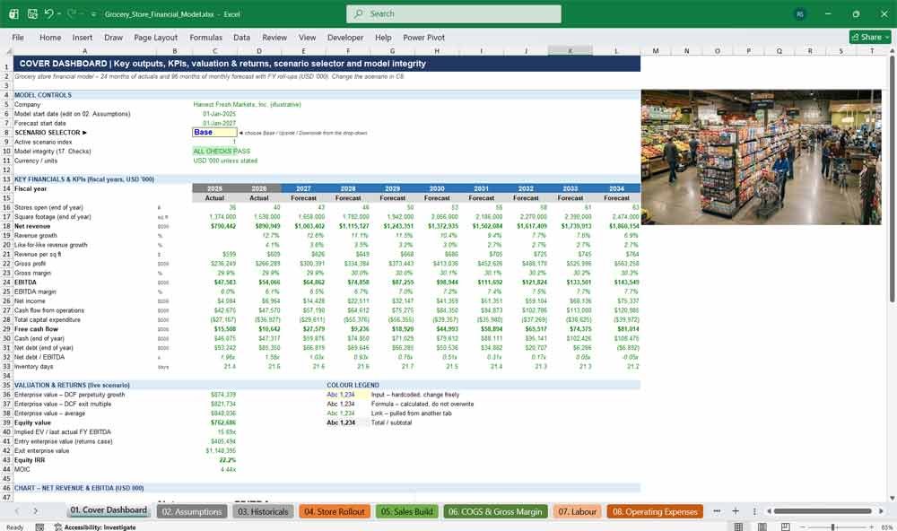Viewport: 897px width, 531px height.
Task: Click the horizontal scrollbar left arrow
Action: tap(770, 511)
